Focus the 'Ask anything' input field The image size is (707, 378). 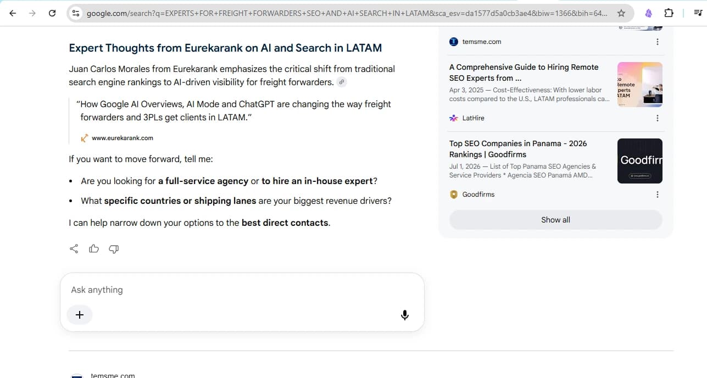pos(242,290)
